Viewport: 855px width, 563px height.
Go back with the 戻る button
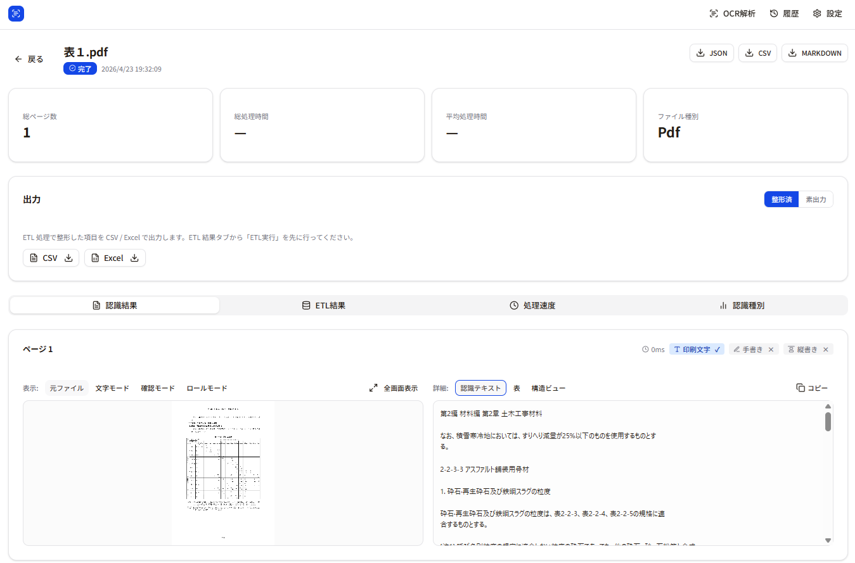tap(29, 59)
